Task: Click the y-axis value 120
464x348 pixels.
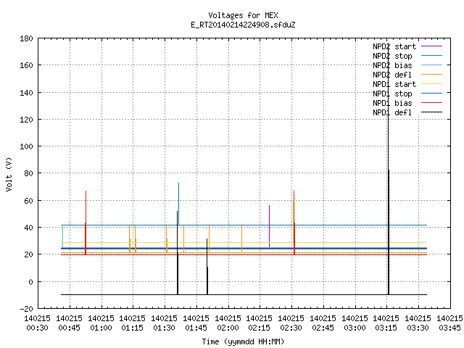Action: (26, 120)
